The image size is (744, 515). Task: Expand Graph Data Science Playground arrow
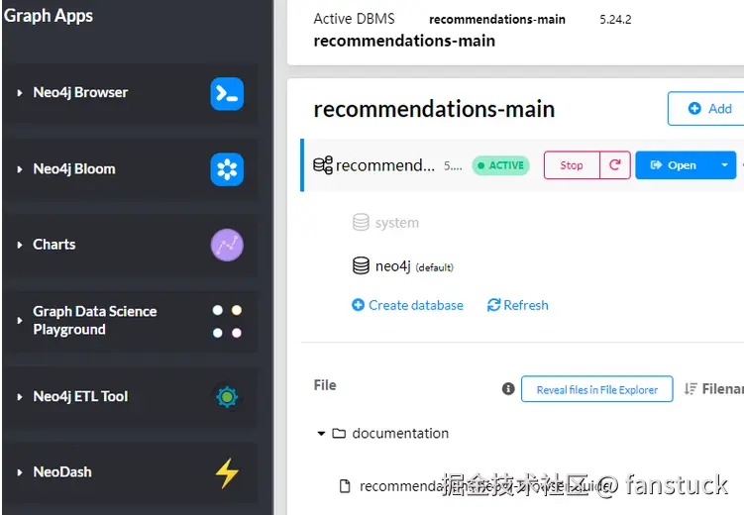point(20,321)
